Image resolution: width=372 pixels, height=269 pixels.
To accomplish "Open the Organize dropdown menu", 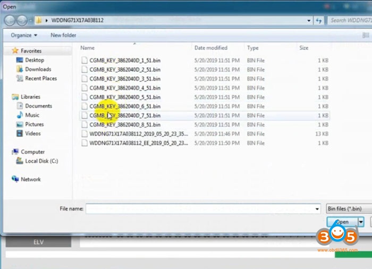I will coord(24,36).
